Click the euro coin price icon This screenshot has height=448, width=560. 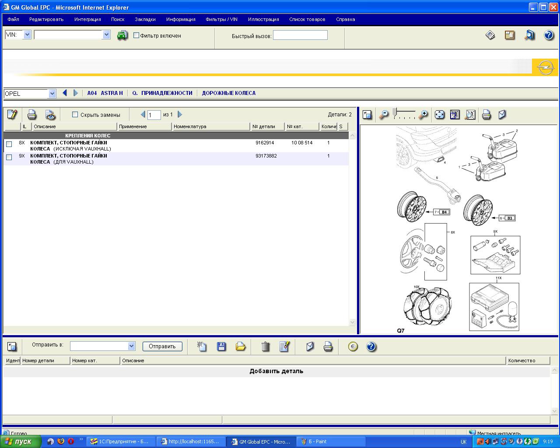point(353,346)
